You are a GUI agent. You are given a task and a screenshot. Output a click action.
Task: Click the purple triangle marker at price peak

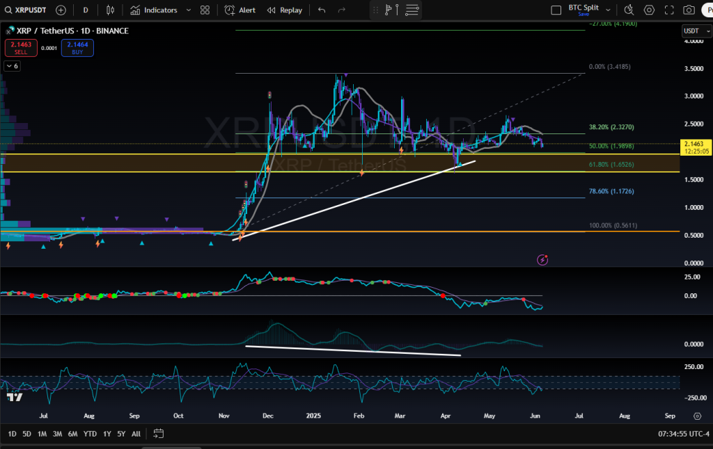pyautogui.click(x=345, y=74)
